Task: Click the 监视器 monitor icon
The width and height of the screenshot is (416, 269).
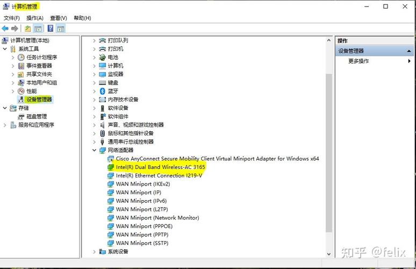Action: pos(103,74)
